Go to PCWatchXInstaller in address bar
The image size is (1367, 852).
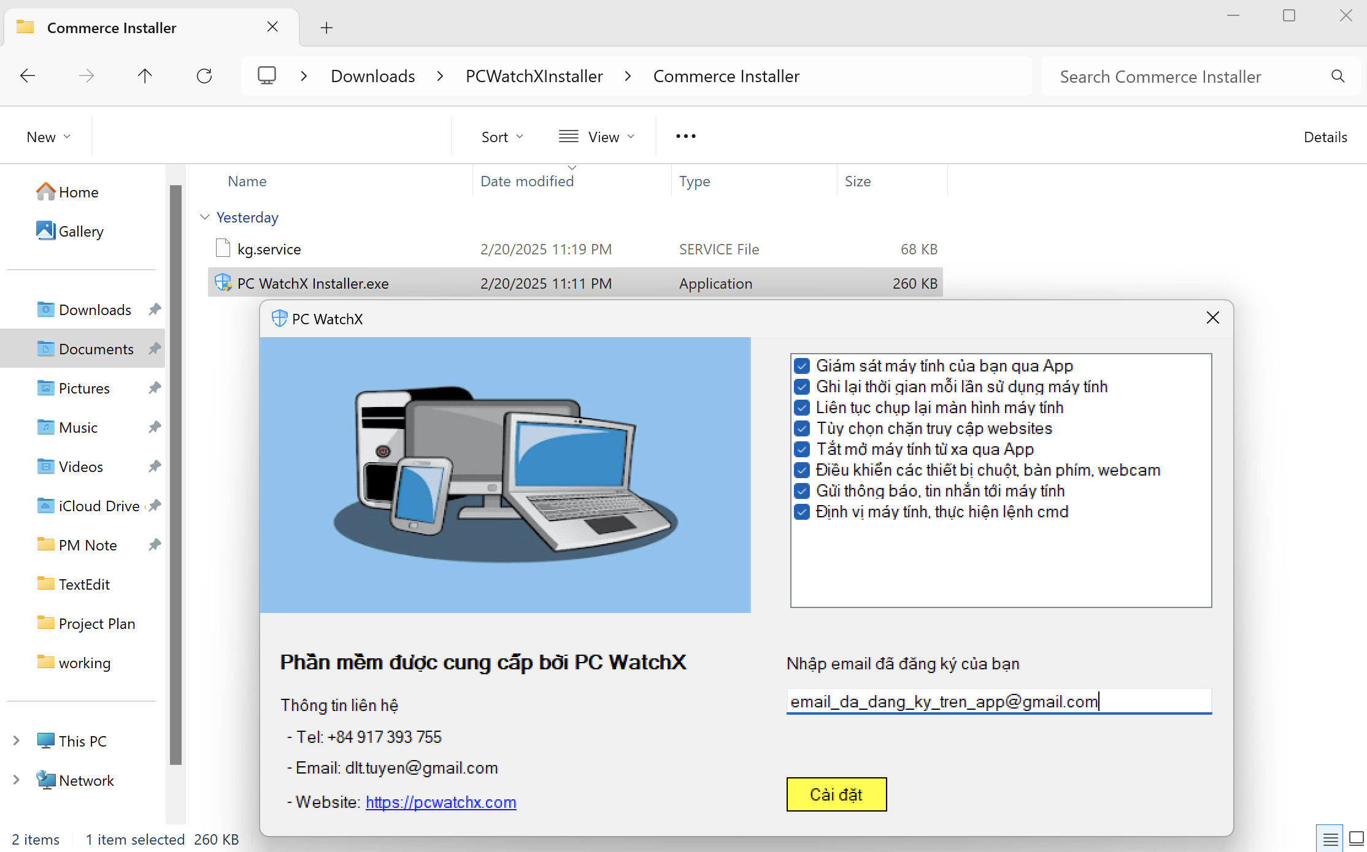click(534, 76)
